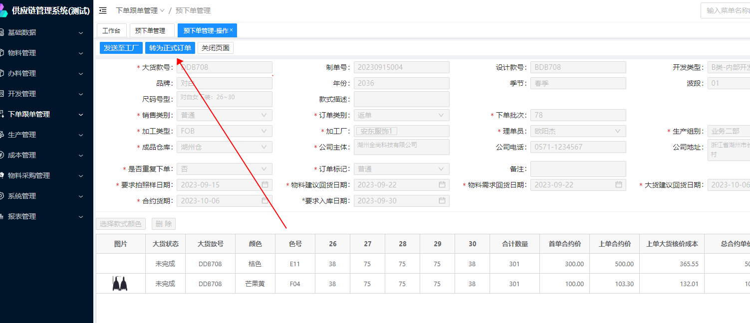Viewport: 750px width, 323px height.
Task: Click calendar icon in 要求入库日期 field
Action: (x=442, y=201)
